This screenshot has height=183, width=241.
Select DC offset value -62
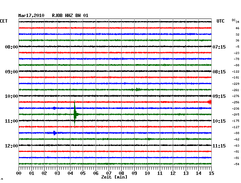tap(237, 139)
